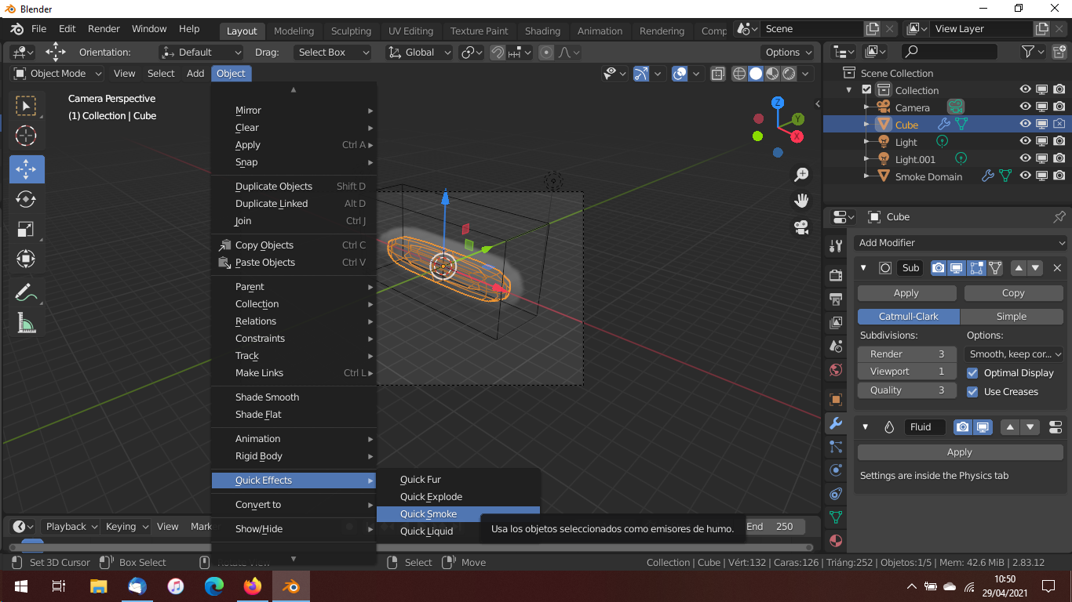
Task: Disable Light.001 in renders
Action: 1059,159
